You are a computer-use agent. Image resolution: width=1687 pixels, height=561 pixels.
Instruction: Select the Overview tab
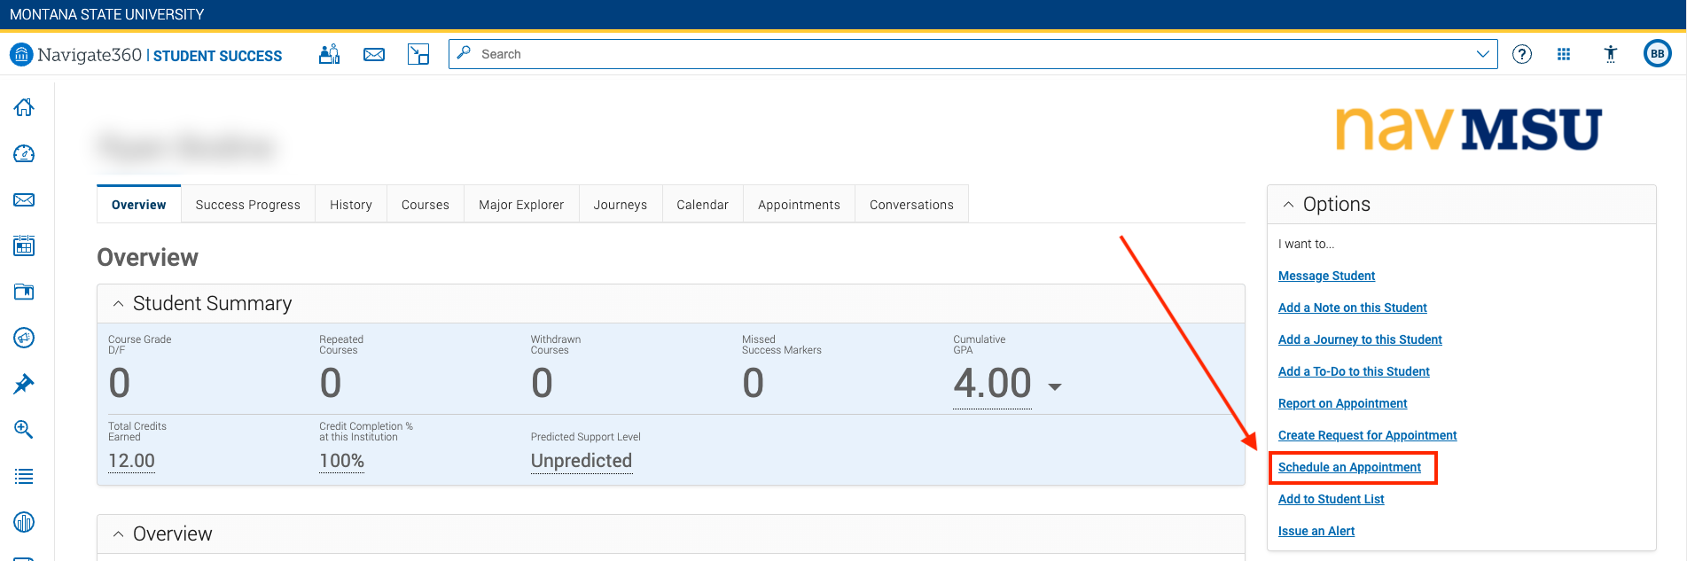coord(138,205)
